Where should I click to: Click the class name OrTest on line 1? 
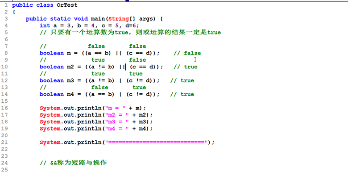click(x=67, y=5)
